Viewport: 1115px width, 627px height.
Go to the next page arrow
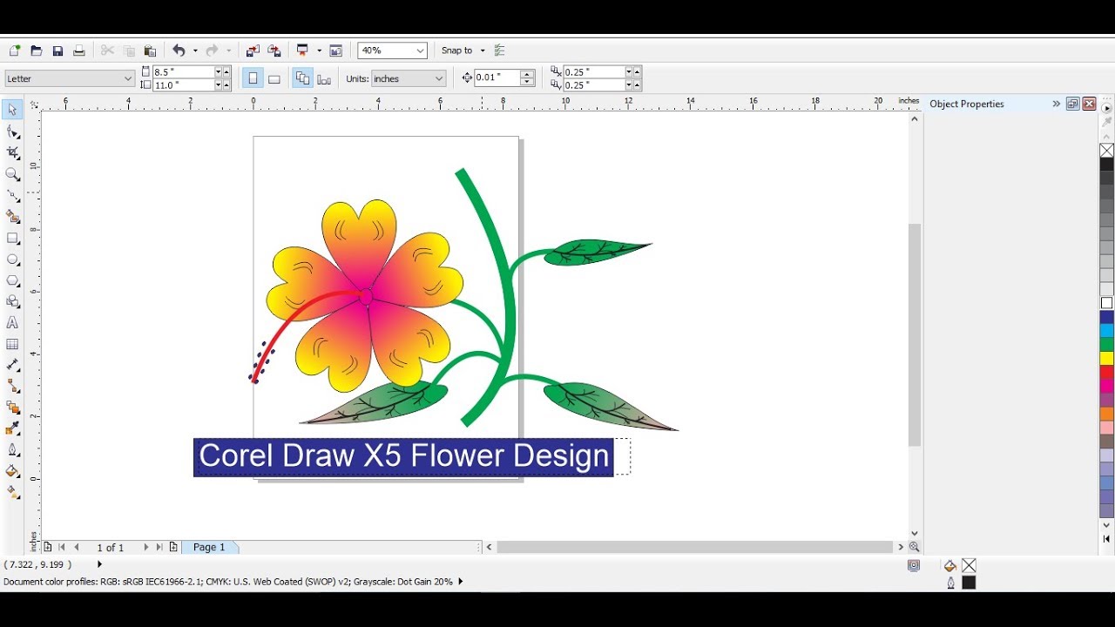[145, 547]
